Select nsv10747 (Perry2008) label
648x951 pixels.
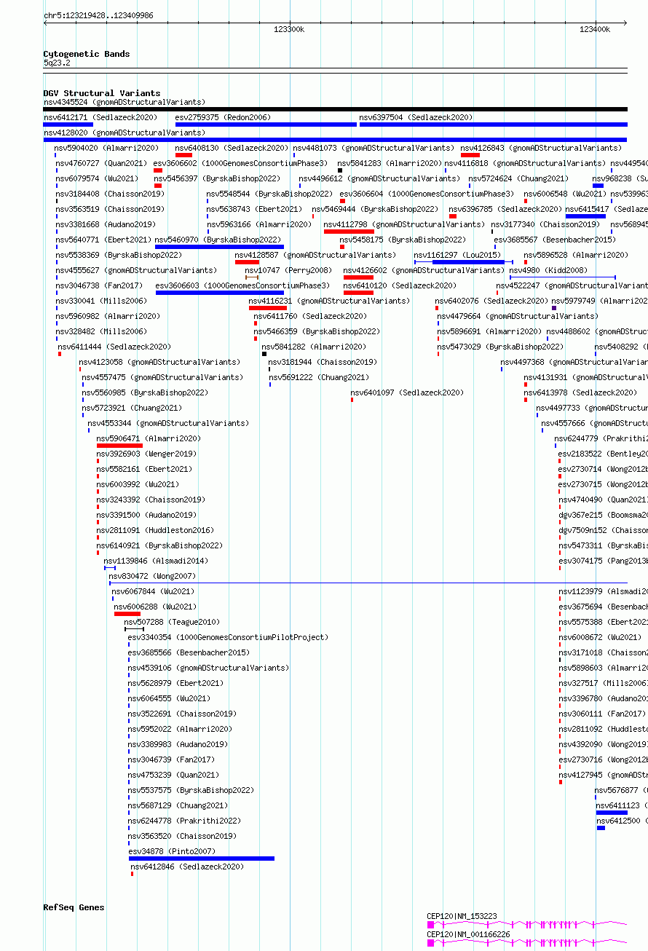(x=288, y=270)
